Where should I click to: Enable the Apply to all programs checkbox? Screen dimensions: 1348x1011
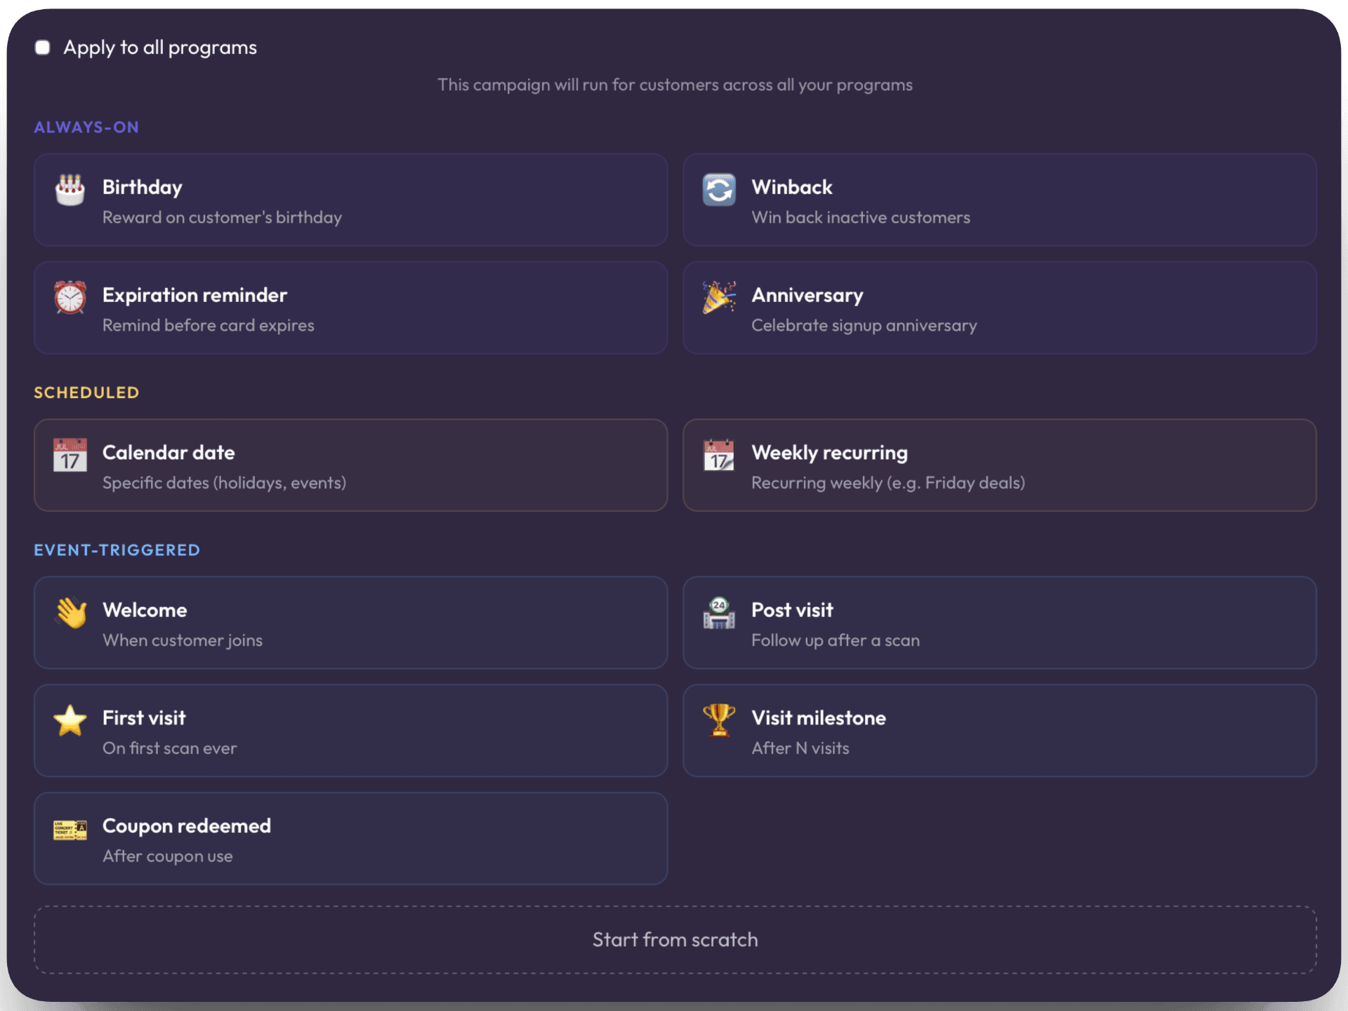click(43, 47)
